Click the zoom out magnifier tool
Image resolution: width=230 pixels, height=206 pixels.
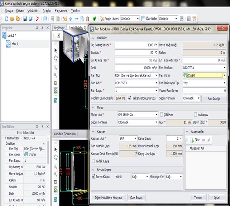tap(56, 75)
